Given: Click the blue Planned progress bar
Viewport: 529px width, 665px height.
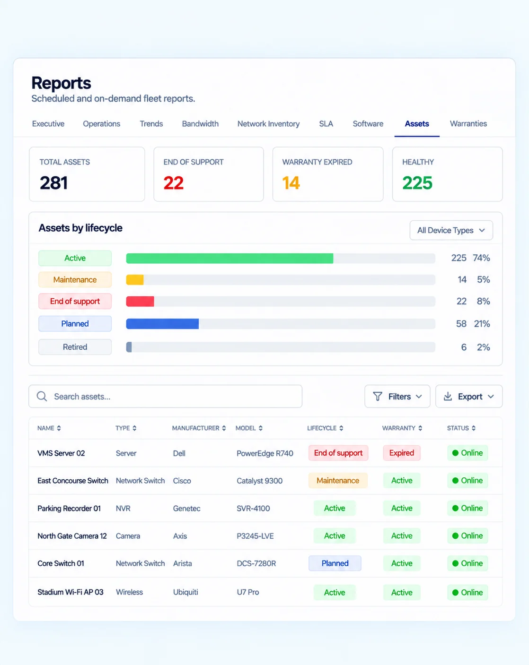Looking at the screenshot, I should coord(162,324).
